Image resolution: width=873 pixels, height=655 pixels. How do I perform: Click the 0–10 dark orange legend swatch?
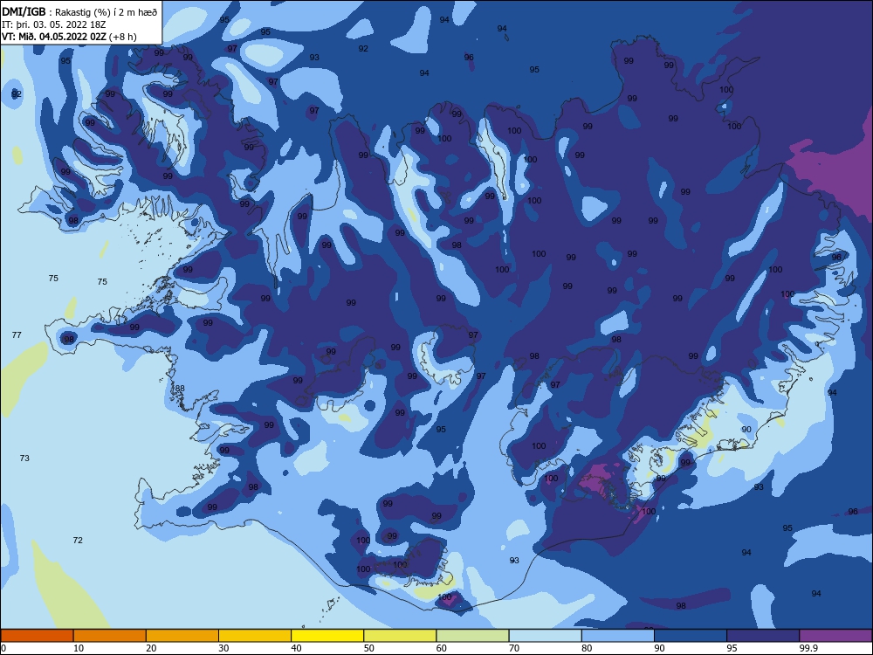click(x=37, y=636)
